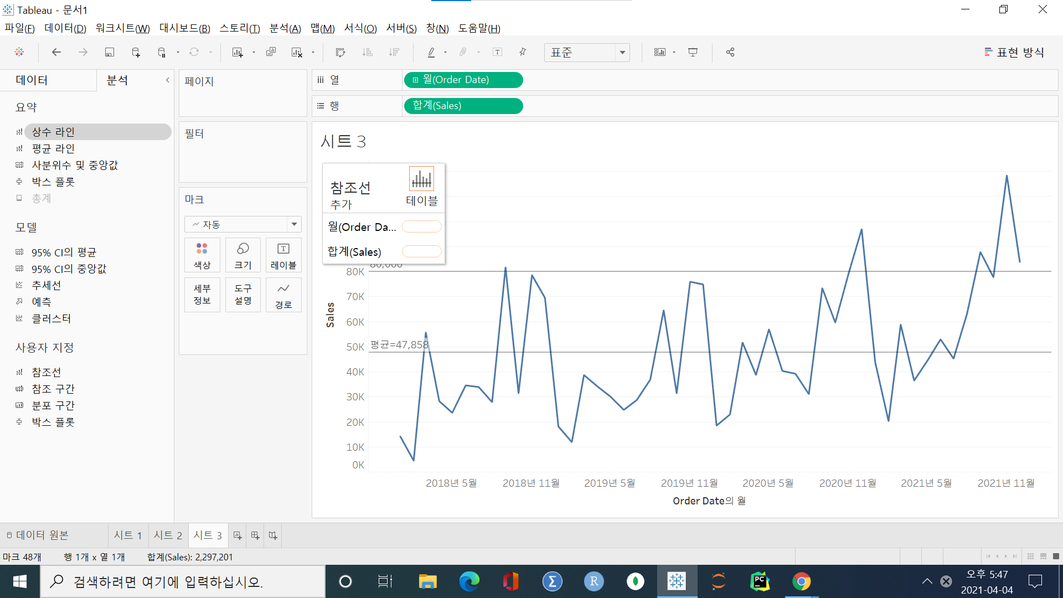This screenshot has height=598, width=1063.
Task: Click the 월(Order Date) drop zone in the reference line popup
Action: pyautogui.click(x=421, y=226)
